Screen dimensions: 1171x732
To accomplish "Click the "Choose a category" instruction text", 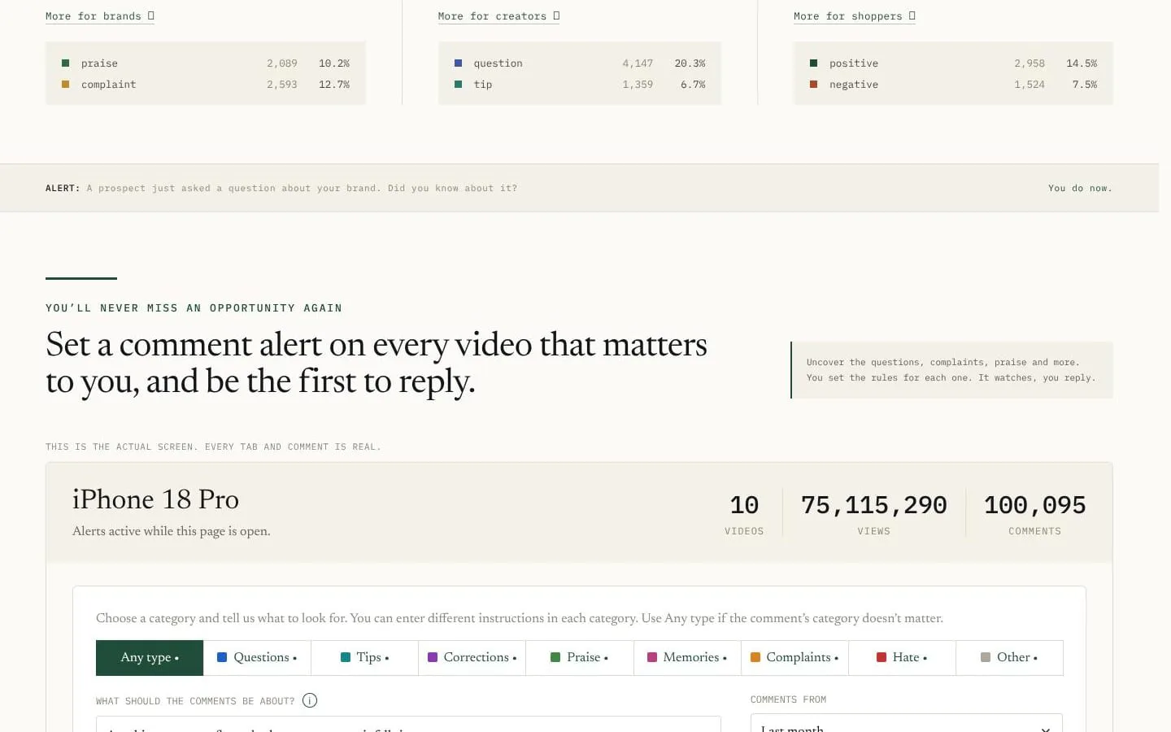I will [520, 618].
